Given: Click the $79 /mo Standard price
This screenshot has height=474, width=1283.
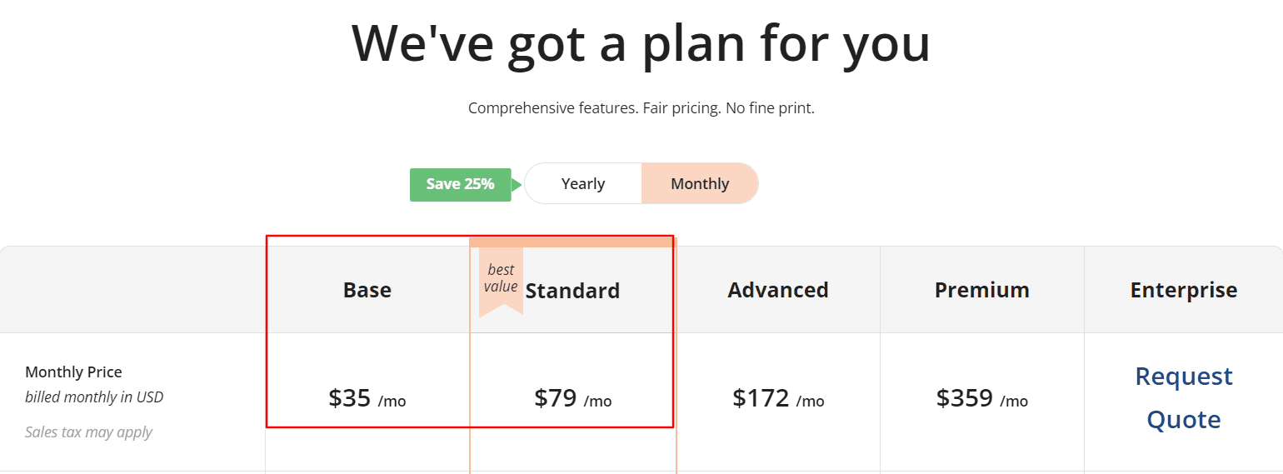Looking at the screenshot, I should [x=572, y=398].
